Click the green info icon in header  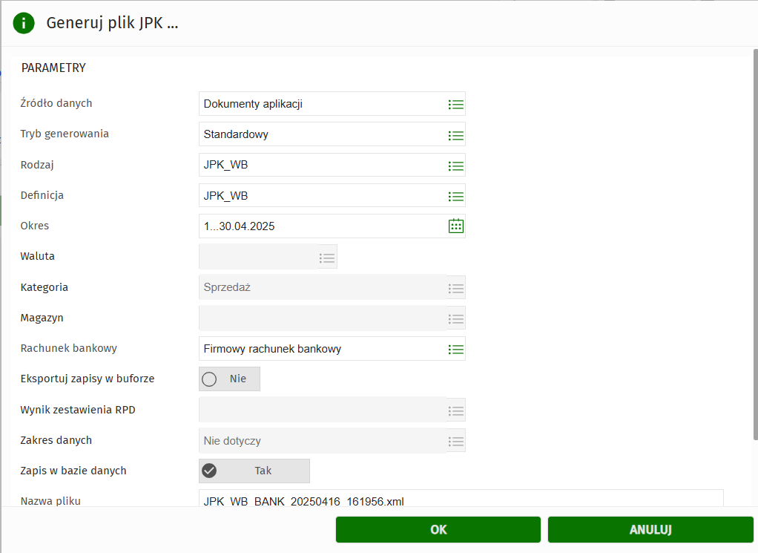point(24,23)
